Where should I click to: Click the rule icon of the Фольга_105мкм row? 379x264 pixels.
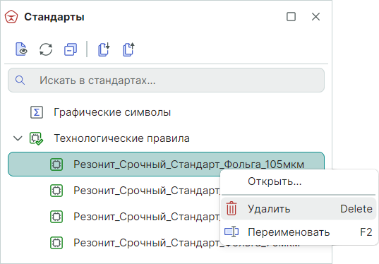[56, 164]
